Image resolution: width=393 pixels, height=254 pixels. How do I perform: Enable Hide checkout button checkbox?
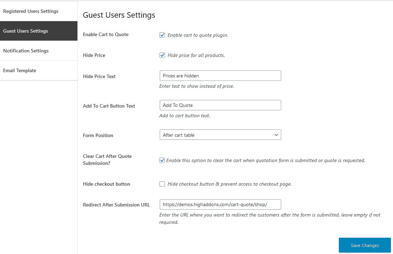tap(162, 184)
